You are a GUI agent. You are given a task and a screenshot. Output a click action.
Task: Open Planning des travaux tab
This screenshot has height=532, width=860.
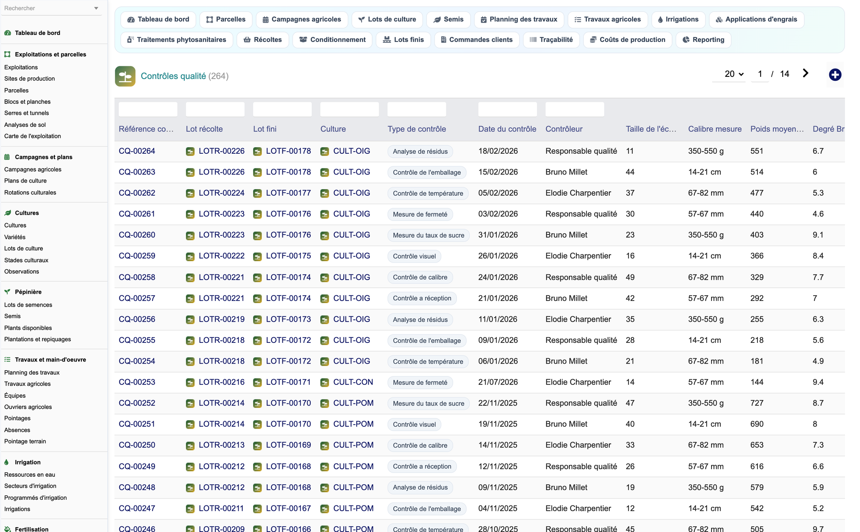point(519,19)
